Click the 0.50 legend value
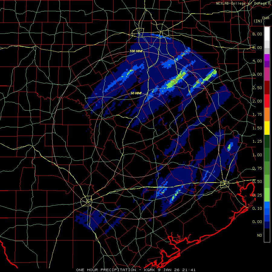This screenshot has width=272, height=272. coord(257,182)
